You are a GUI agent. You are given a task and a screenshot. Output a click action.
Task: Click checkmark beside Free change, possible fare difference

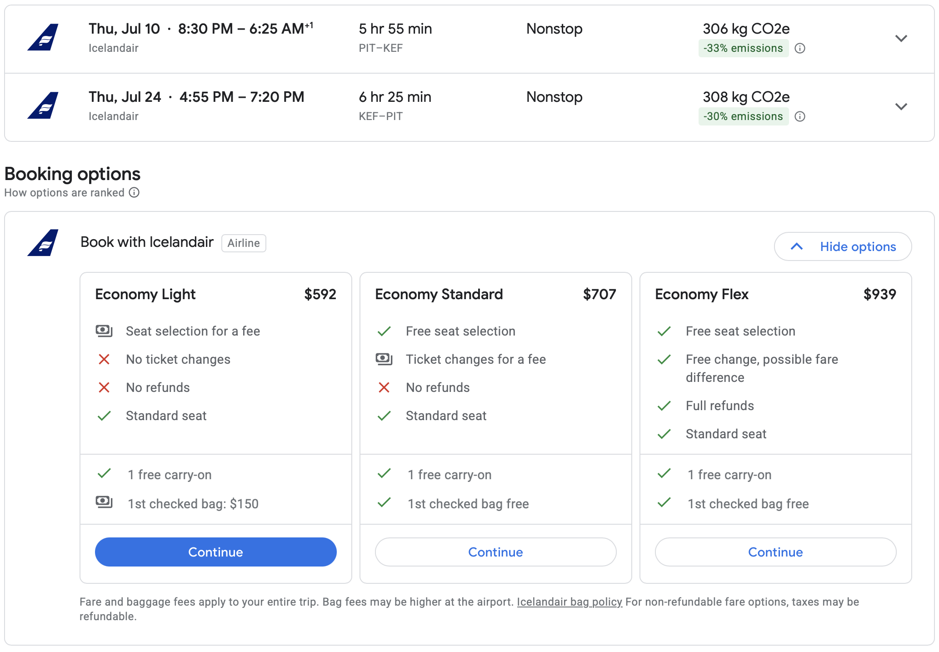(664, 359)
